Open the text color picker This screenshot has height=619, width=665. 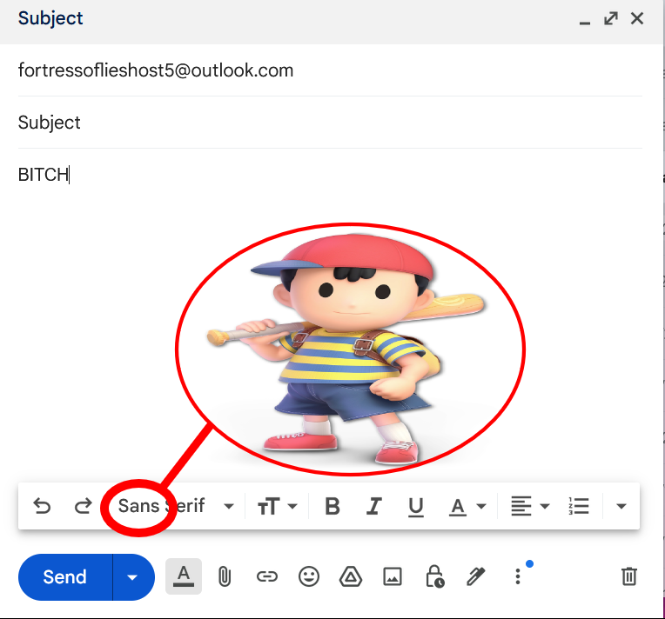tap(467, 507)
